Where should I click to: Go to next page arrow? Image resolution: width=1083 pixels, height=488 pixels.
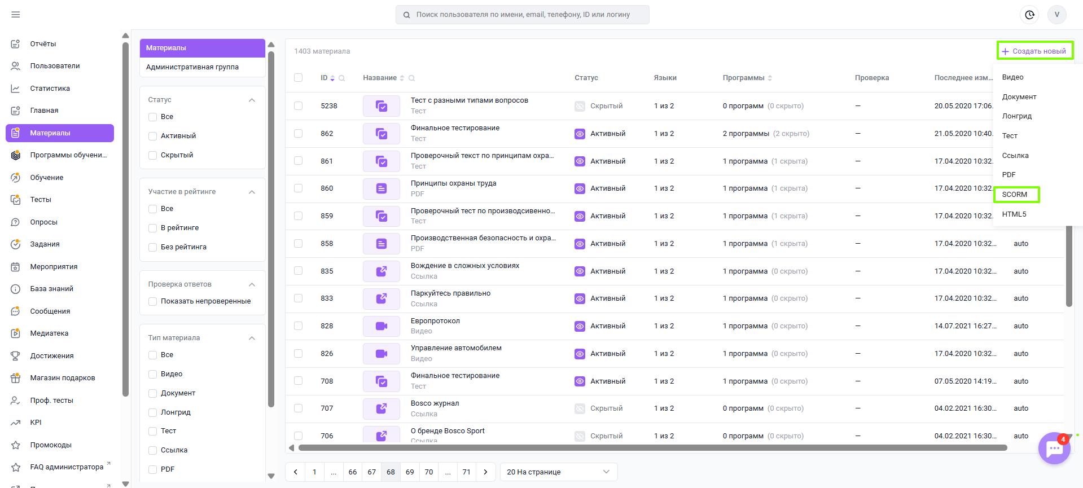point(485,472)
